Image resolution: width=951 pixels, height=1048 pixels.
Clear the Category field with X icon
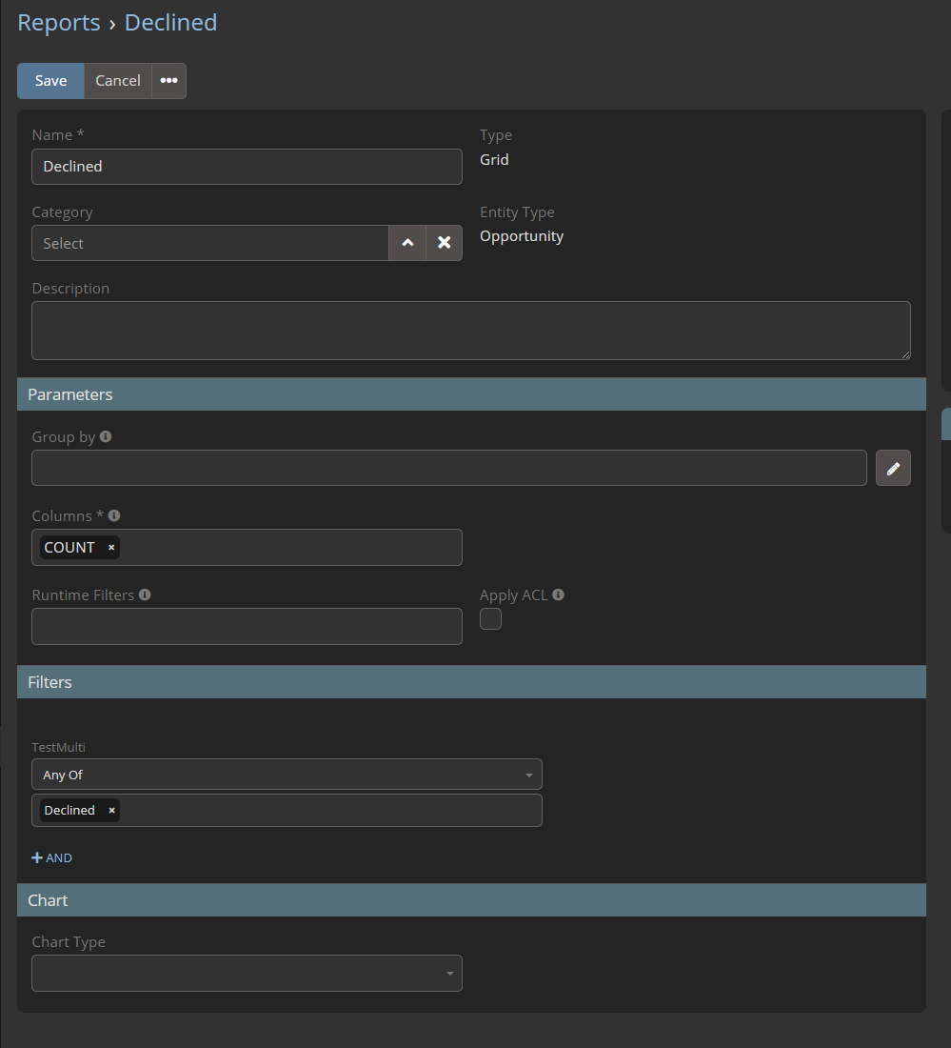(444, 243)
